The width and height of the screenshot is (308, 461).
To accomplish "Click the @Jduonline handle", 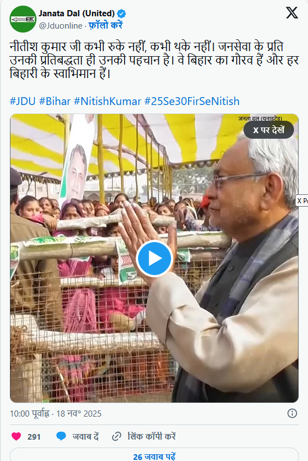I will click(x=61, y=26).
